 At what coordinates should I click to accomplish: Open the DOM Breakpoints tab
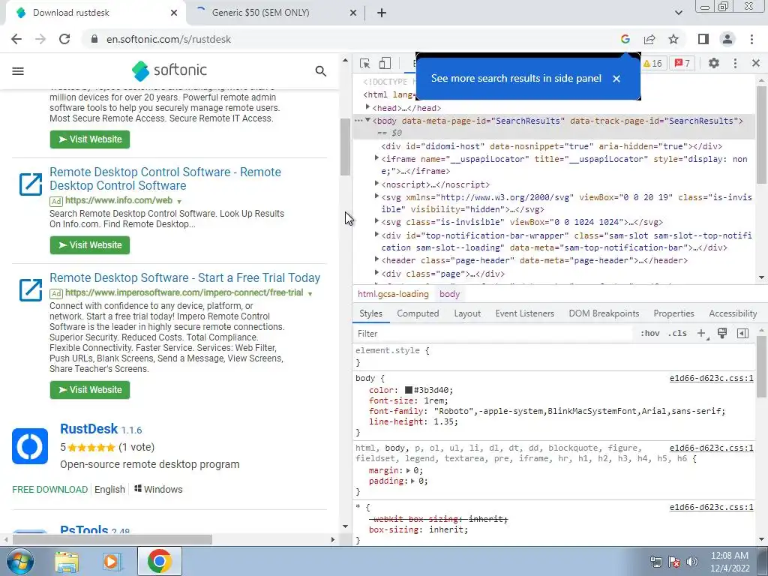coord(604,313)
